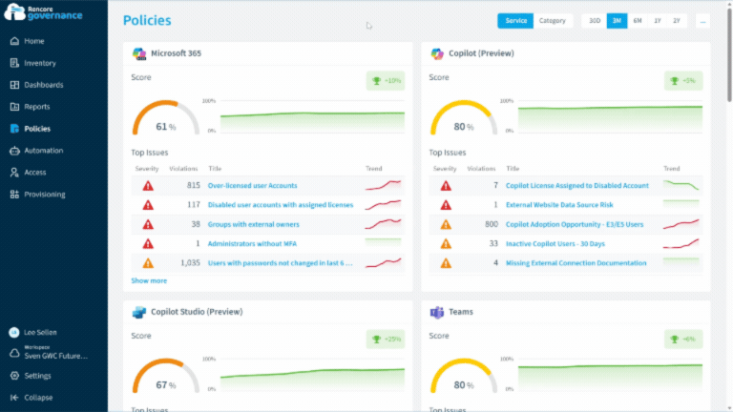The width and height of the screenshot is (733, 412).
Task: Switch view to Category grouping
Action: (x=552, y=21)
